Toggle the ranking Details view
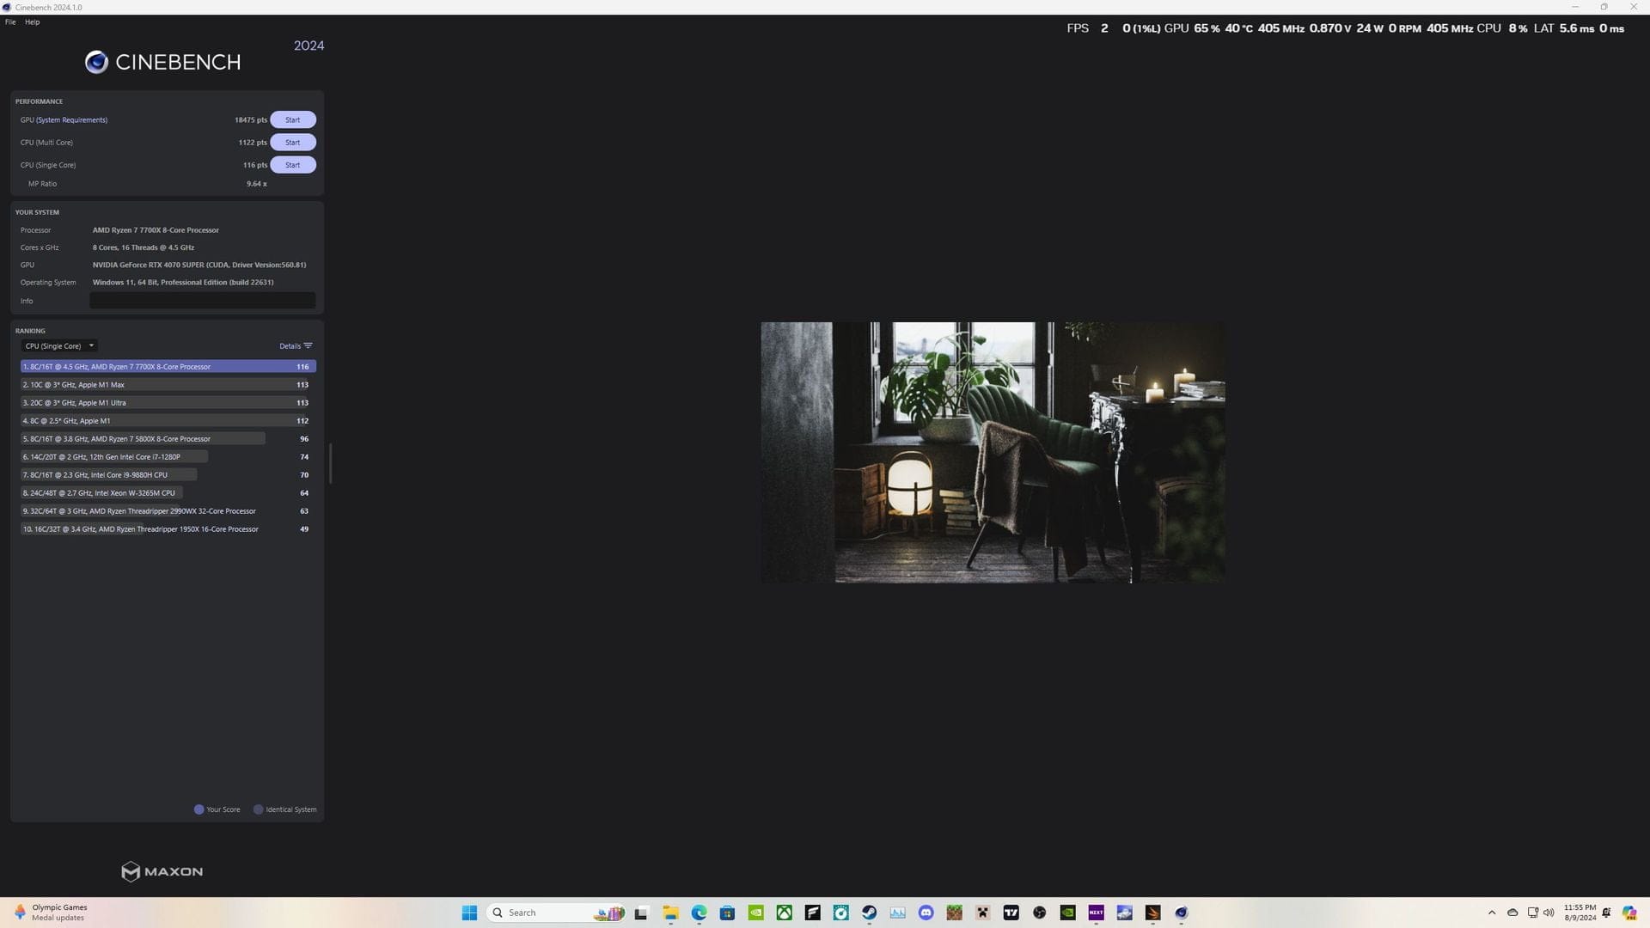The width and height of the screenshot is (1650, 928). point(296,346)
